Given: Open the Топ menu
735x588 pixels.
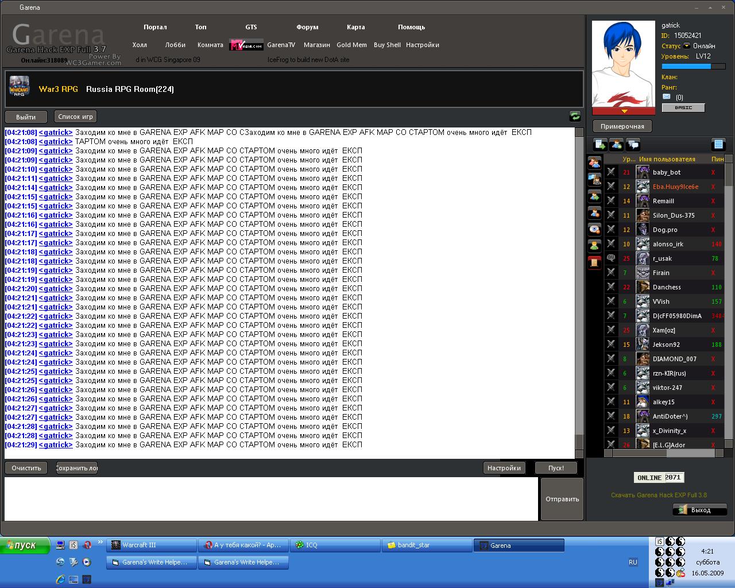Looking at the screenshot, I should 200,27.
